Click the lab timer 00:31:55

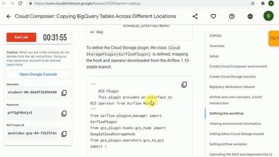55,38
